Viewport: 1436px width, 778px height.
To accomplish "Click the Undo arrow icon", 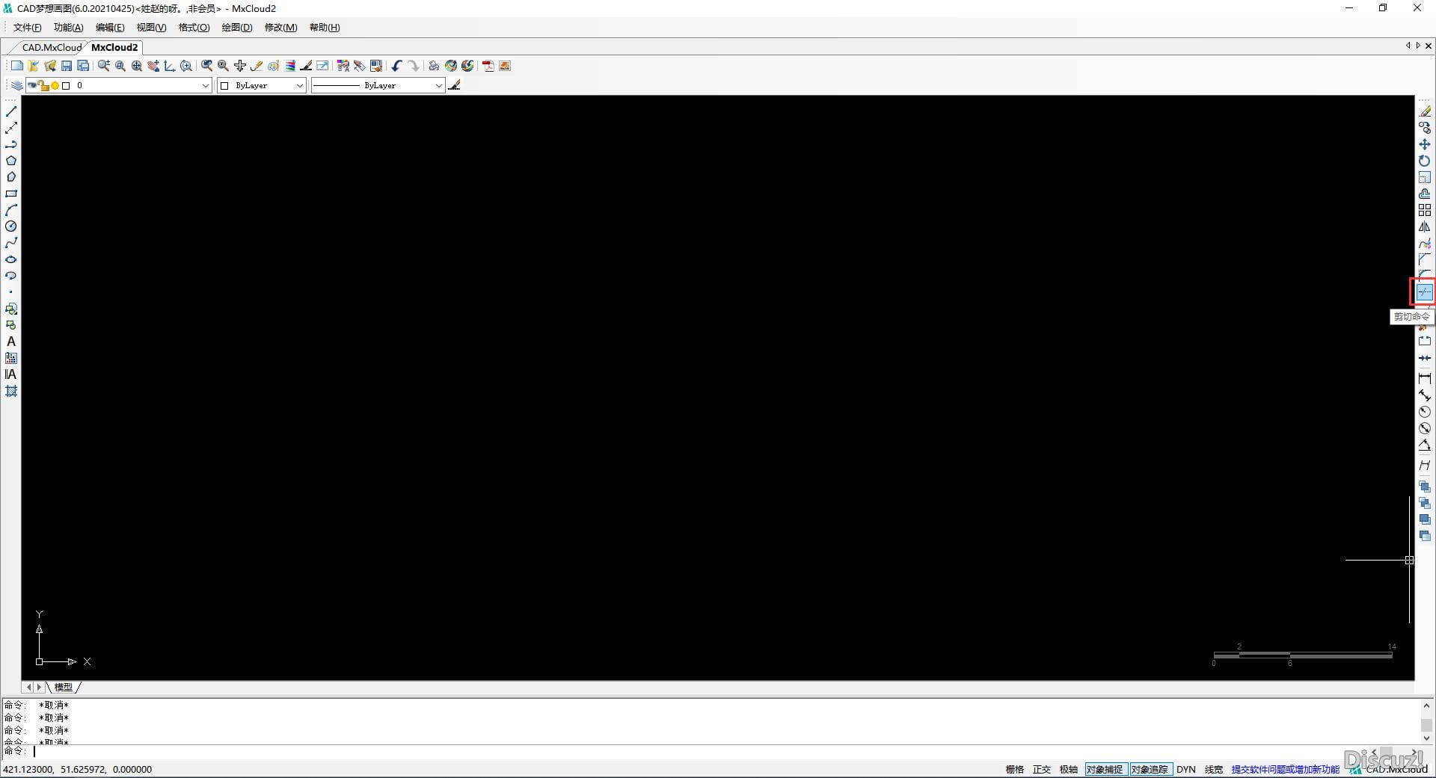I will [396, 66].
